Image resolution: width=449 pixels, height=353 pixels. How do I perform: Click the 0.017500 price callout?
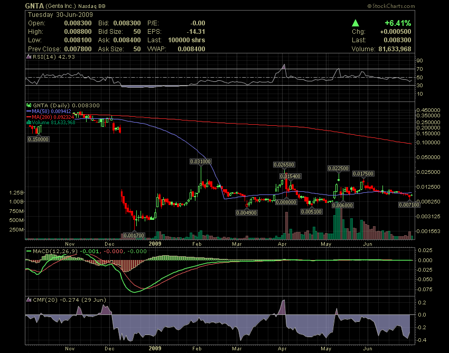click(x=363, y=174)
